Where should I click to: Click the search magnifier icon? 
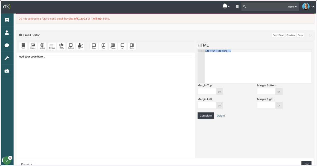point(245,7)
